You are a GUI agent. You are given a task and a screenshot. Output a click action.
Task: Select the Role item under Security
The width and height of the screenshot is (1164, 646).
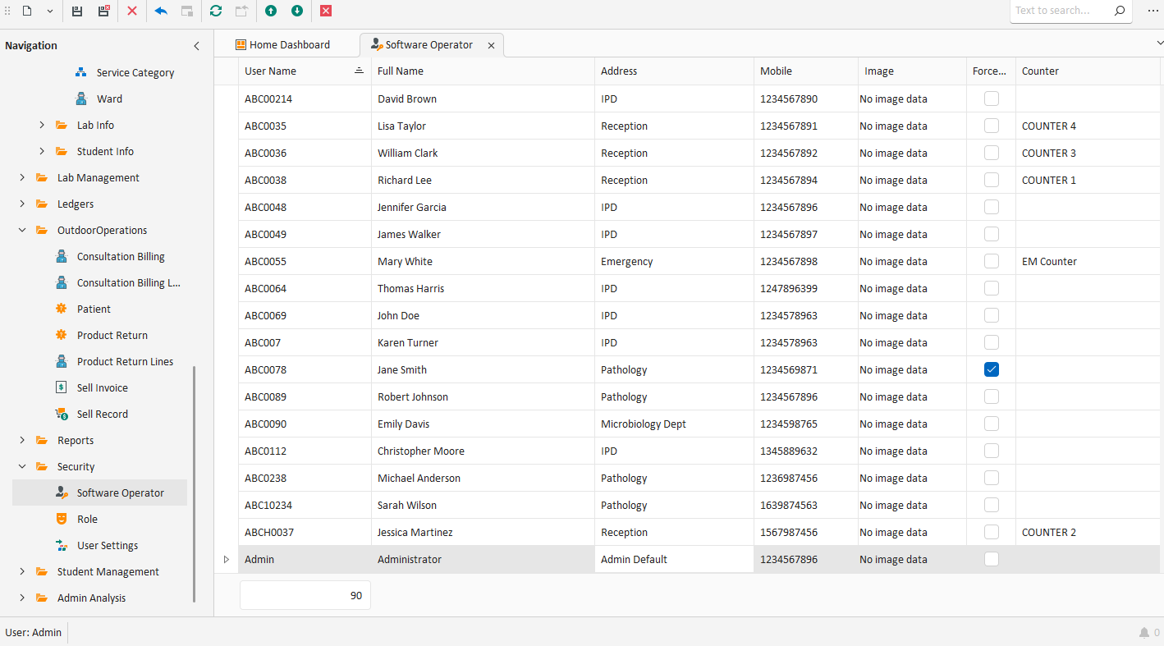[x=86, y=519]
